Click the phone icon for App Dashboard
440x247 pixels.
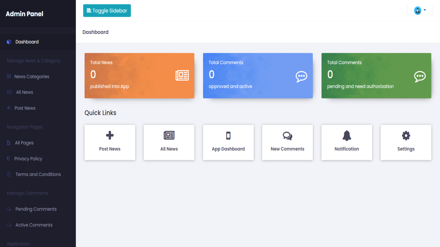click(228, 136)
